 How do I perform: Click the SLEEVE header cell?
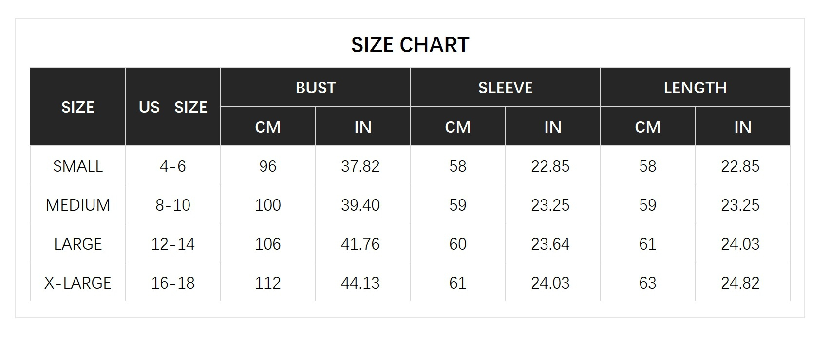505,88
